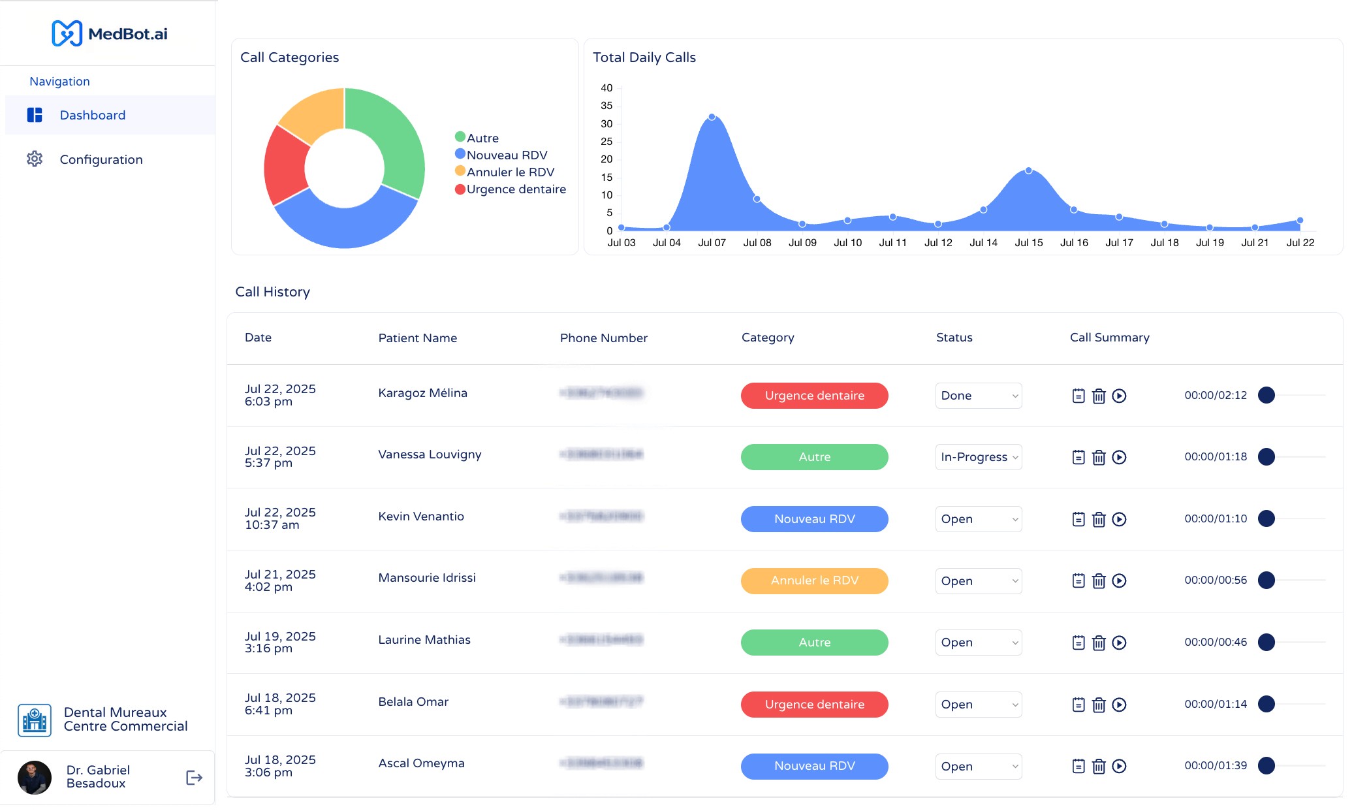This screenshot has height=811, width=1369.
Task: Change Vanessa Louvigny's In-Progress status dropdown
Action: tap(978, 457)
